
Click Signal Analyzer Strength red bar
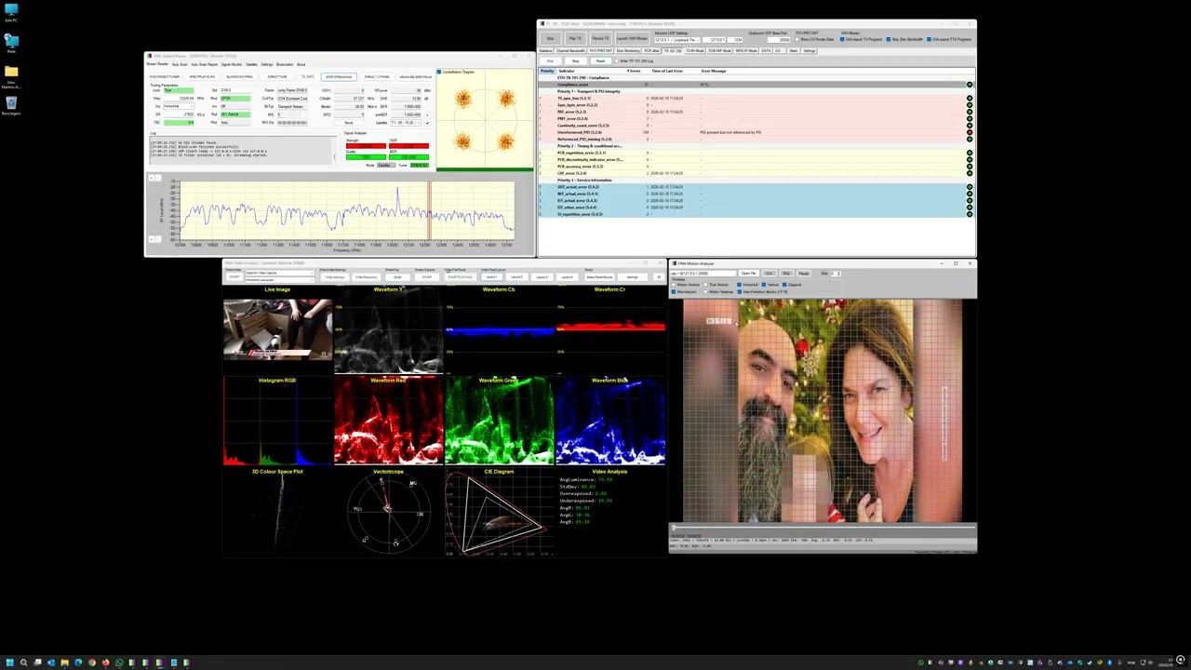(366, 146)
